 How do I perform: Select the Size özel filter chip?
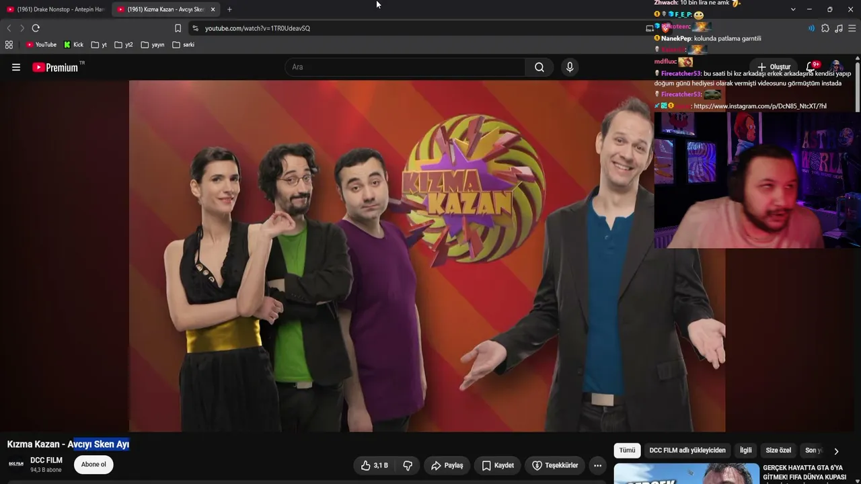coord(778,450)
